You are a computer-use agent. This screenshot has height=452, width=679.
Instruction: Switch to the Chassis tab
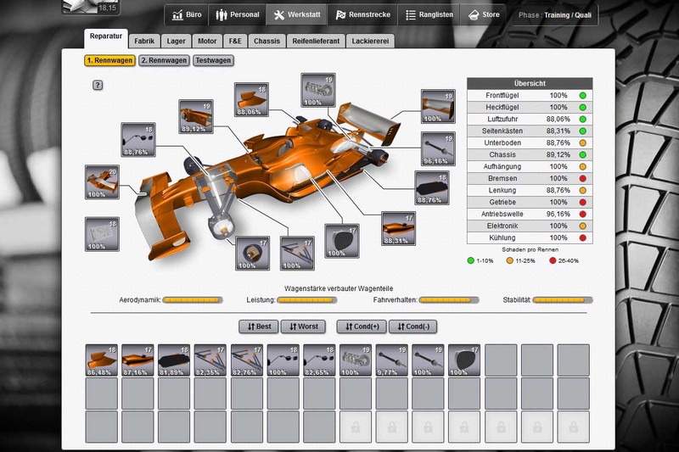(x=267, y=41)
